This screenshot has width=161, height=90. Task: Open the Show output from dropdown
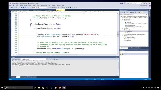33,59
